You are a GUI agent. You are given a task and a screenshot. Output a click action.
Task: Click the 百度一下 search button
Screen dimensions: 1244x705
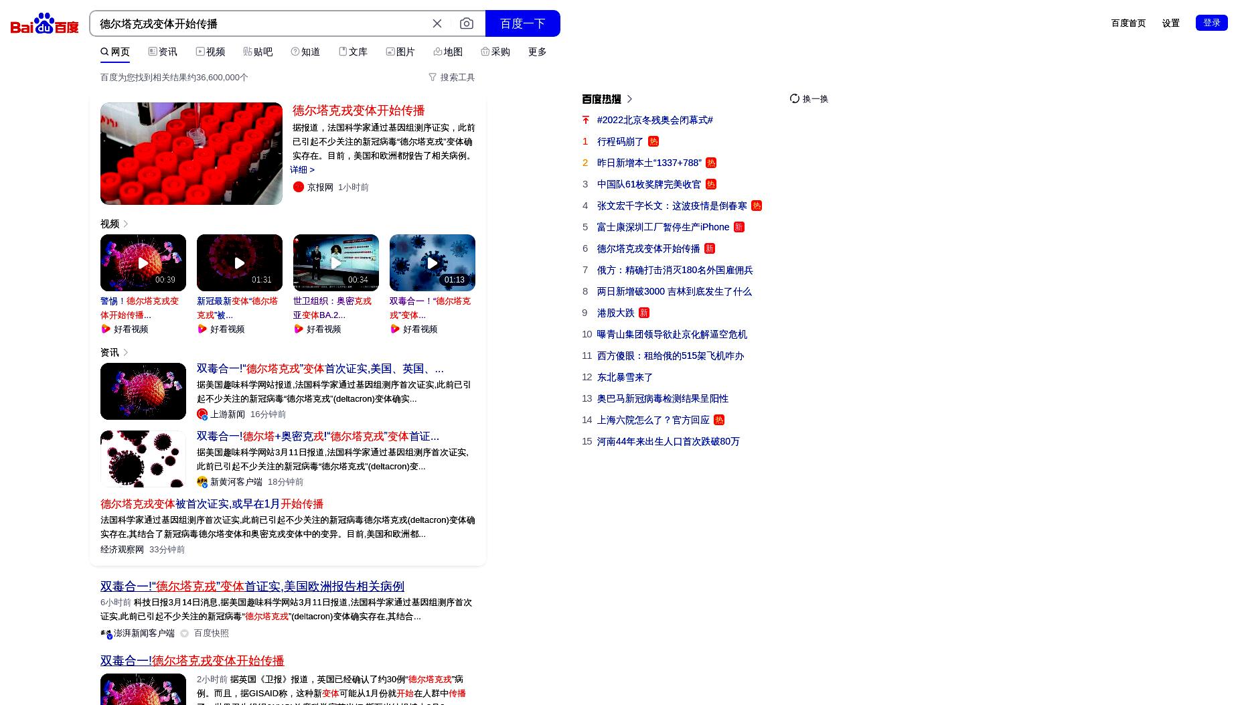[522, 23]
